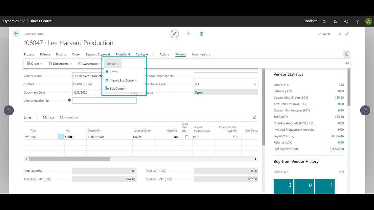Click the Lines expand icon
The image size is (374, 210).
click(x=254, y=117)
